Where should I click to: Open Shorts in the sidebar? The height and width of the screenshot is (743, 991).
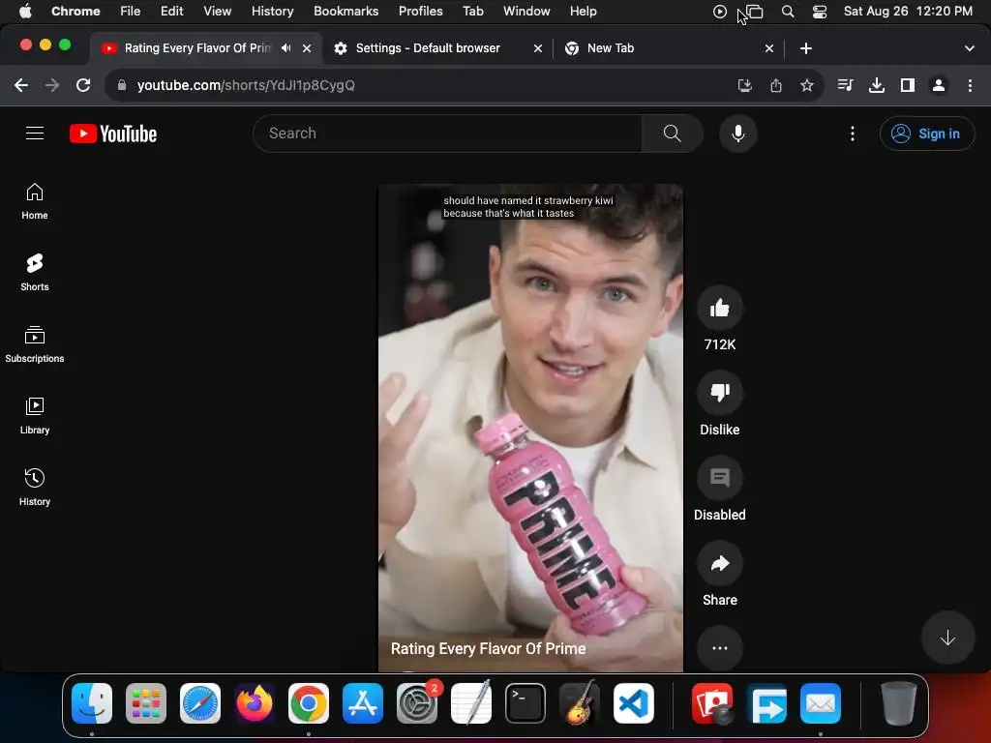point(35,272)
